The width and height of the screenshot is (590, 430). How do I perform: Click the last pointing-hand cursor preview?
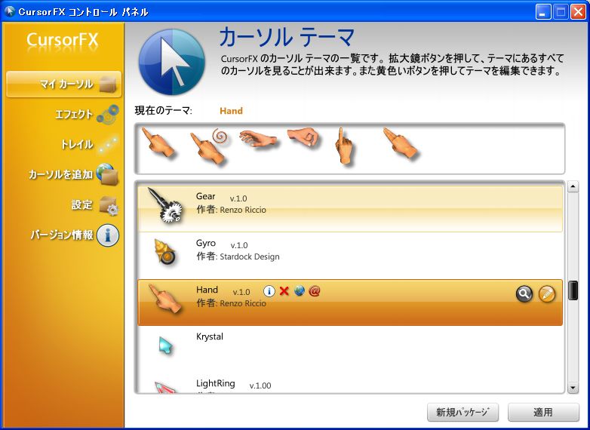point(401,143)
